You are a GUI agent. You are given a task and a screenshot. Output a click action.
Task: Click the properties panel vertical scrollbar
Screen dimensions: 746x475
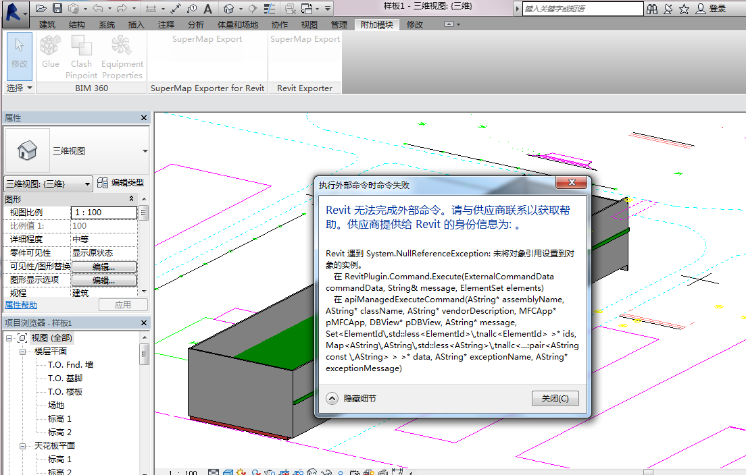pos(144,245)
